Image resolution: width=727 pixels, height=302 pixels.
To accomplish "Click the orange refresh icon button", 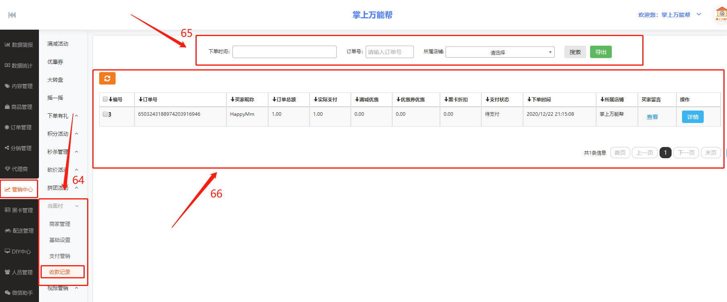I will click(x=107, y=79).
